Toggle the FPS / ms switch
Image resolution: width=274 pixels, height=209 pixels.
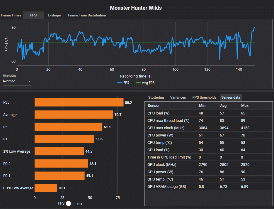tap(69, 203)
